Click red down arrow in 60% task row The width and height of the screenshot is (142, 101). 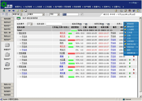[x=134, y=70]
